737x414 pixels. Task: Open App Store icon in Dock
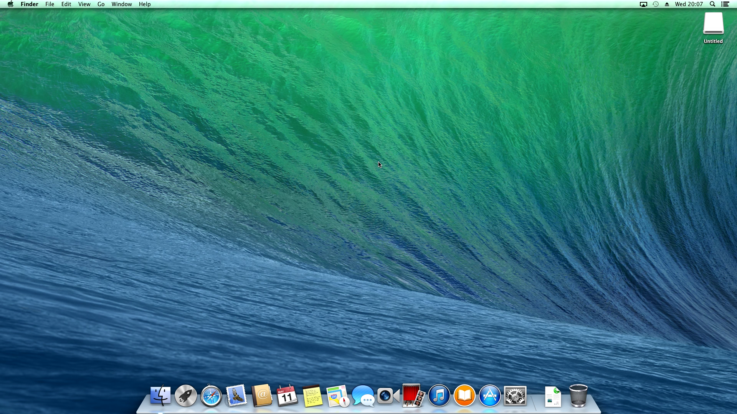coord(490,396)
